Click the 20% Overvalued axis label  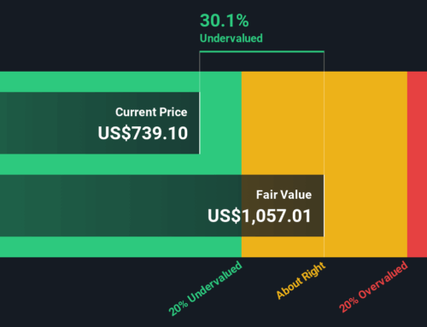pyautogui.click(x=374, y=287)
